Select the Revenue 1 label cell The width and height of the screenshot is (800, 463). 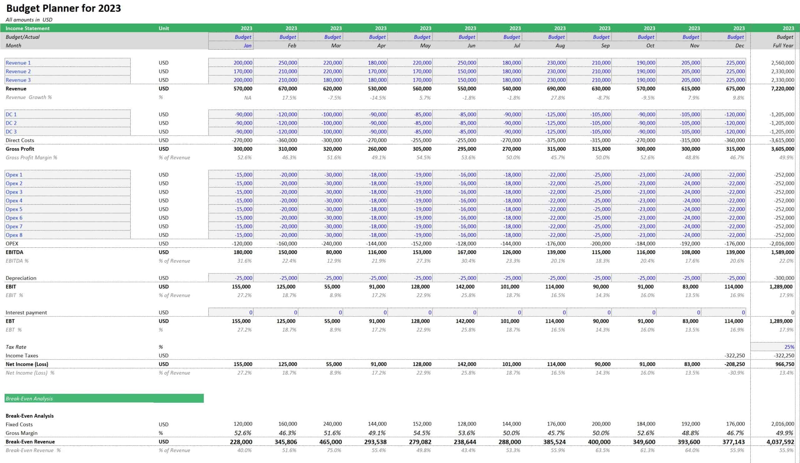pyautogui.click(x=67, y=62)
